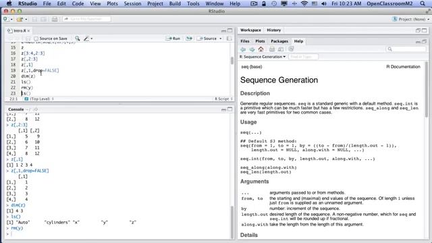Click the console vertical scrollbar thumb

coord(232,222)
